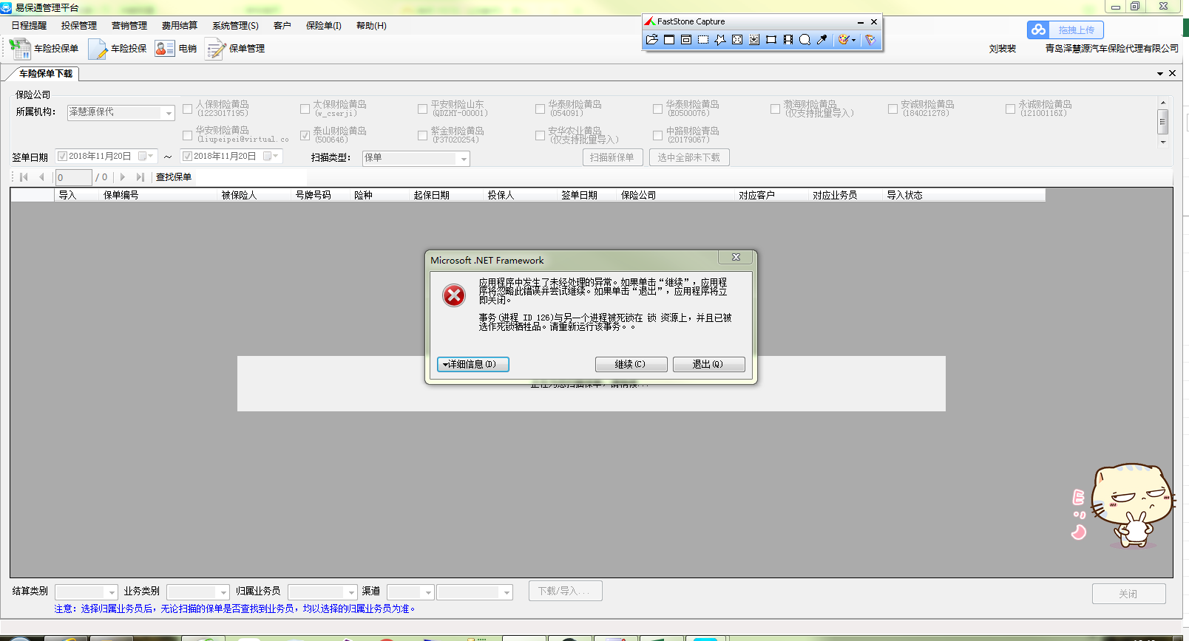Check 华泰财险黄岛 (054091) checkbox
Viewport: 1189px width, 641px height.
tap(541, 109)
